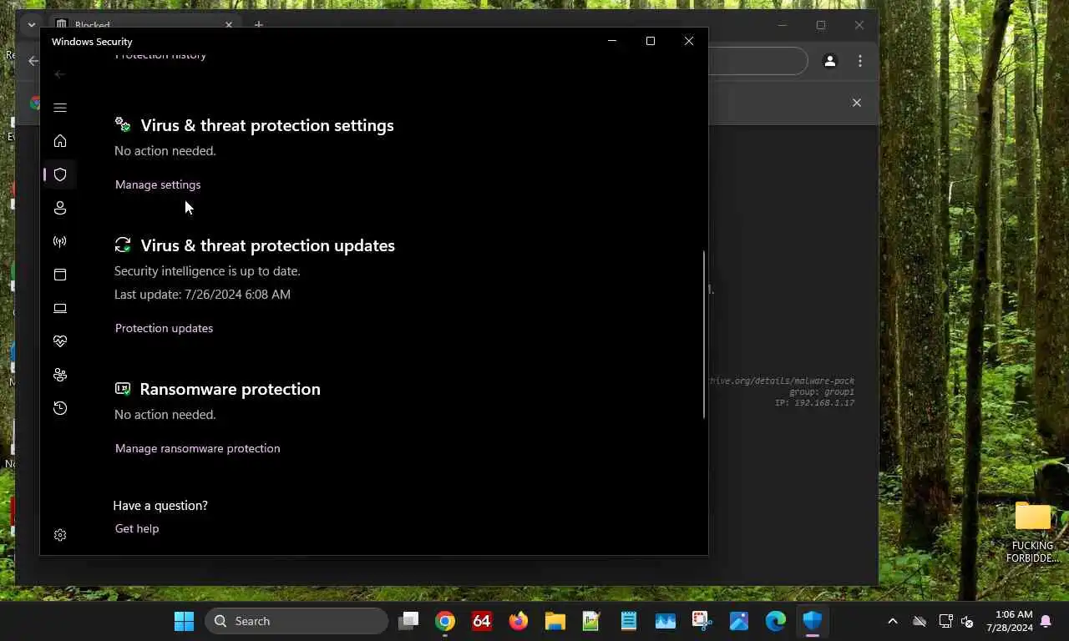
Task: Open Windows Security settings gear icon
Action: tap(60, 535)
